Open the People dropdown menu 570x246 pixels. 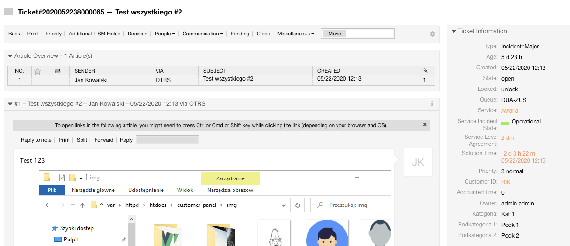click(165, 34)
